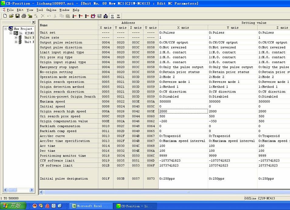Click the New file toolbar icon

5,16
